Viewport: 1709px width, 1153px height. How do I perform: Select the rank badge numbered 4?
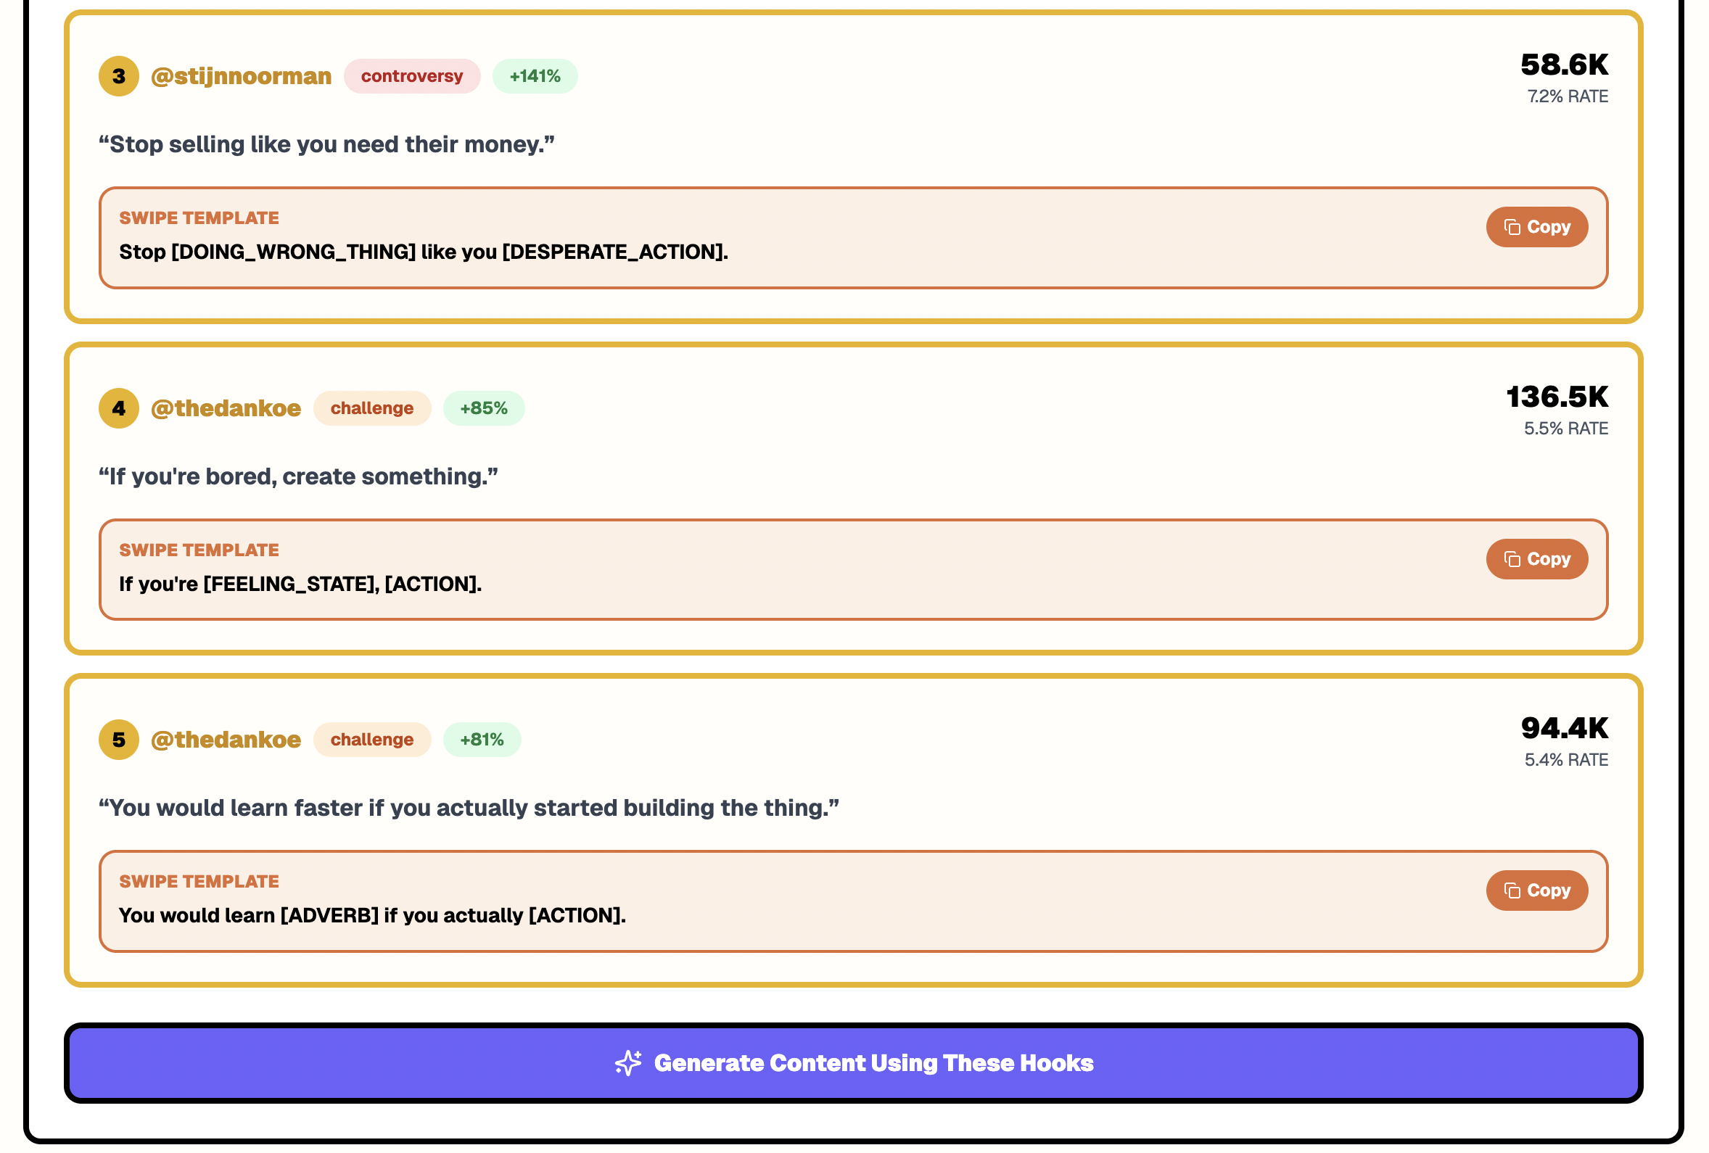118,408
